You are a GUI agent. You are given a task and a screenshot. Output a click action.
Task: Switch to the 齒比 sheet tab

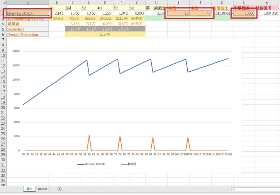29,189
